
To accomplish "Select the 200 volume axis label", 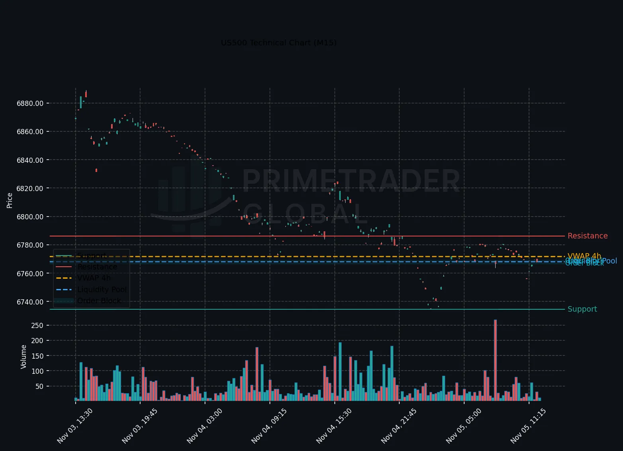I will (x=37, y=341).
